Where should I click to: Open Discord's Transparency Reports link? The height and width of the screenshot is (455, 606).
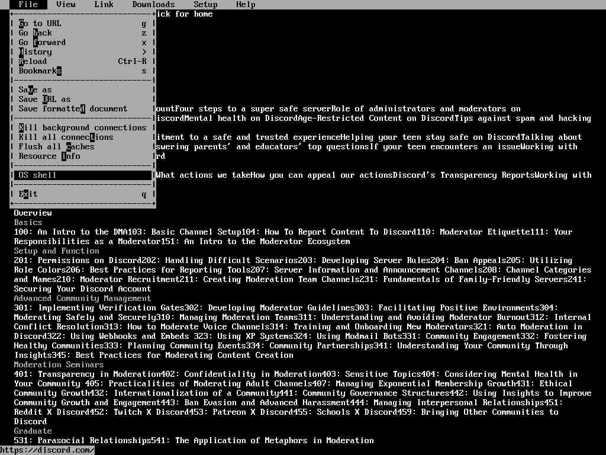coord(464,175)
